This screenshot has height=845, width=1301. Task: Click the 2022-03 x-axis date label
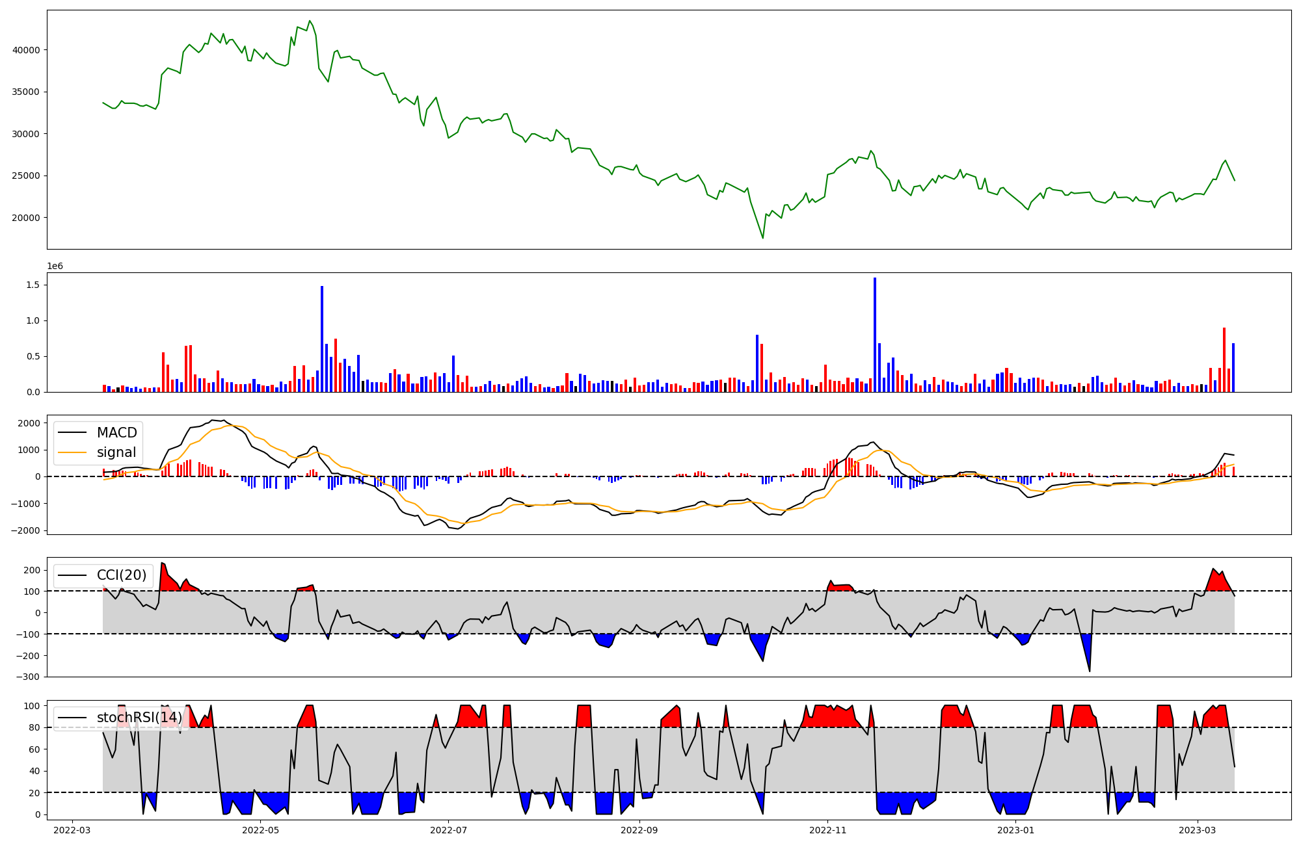72,830
